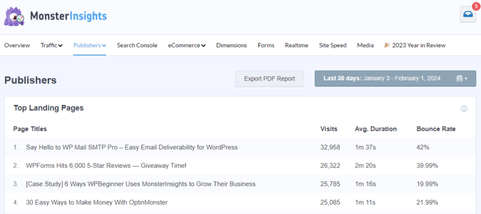Switch to the Overview tab
The image size is (481, 214).
[x=17, y=45]
